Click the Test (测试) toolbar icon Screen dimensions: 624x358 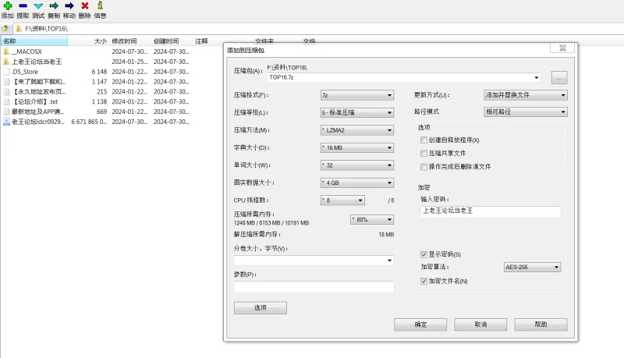click(38, 5)
